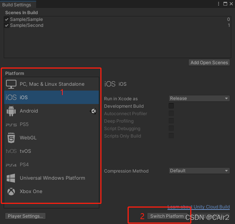Viewport: 235px width, 224px height.
Task: Select the WebGL HTML5 shield icon
Action: click(11, 138)
